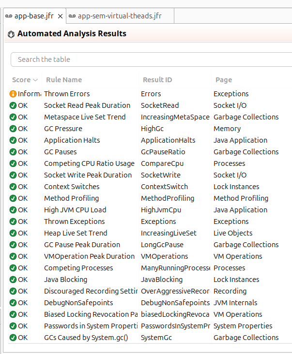Select the Thrown Errors rule name
292x354 pixels.
tap(67, 94)
